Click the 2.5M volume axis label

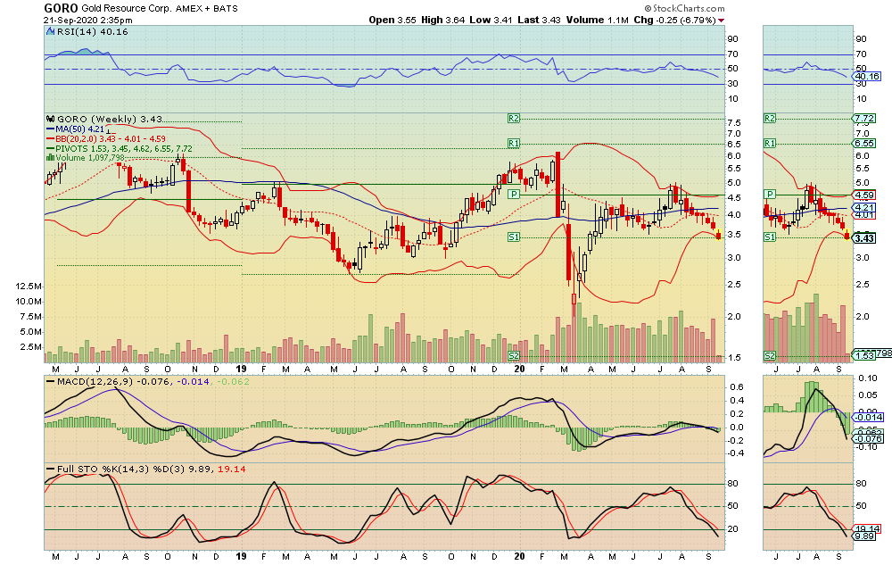[31, 346]
